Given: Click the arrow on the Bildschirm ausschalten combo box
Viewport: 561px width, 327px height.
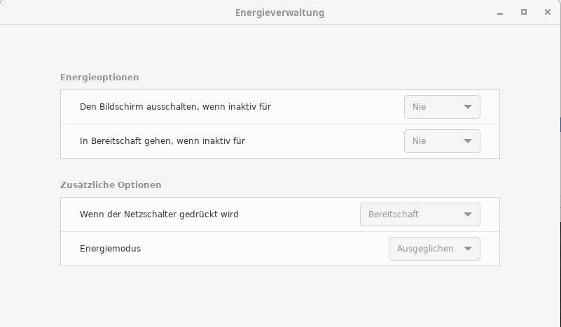Looking at the screenshot, I should tap(468, 107).
